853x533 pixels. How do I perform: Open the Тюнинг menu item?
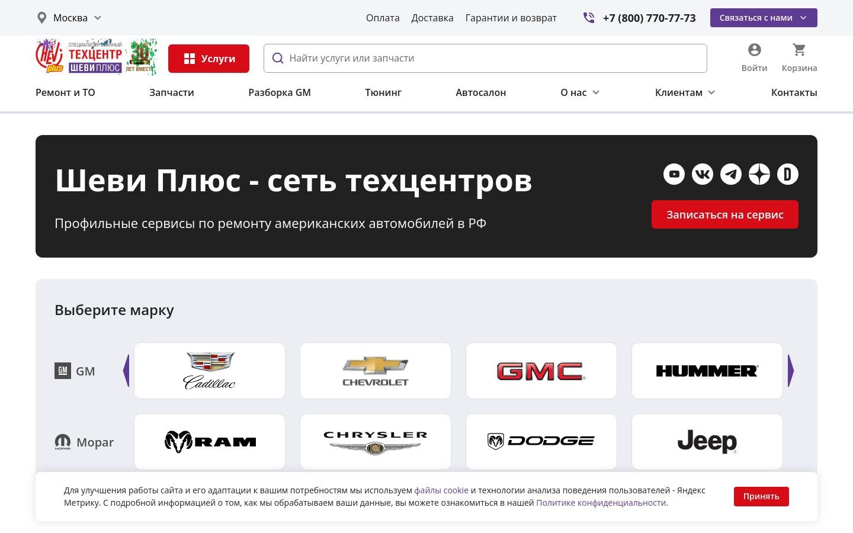(383, 92)
